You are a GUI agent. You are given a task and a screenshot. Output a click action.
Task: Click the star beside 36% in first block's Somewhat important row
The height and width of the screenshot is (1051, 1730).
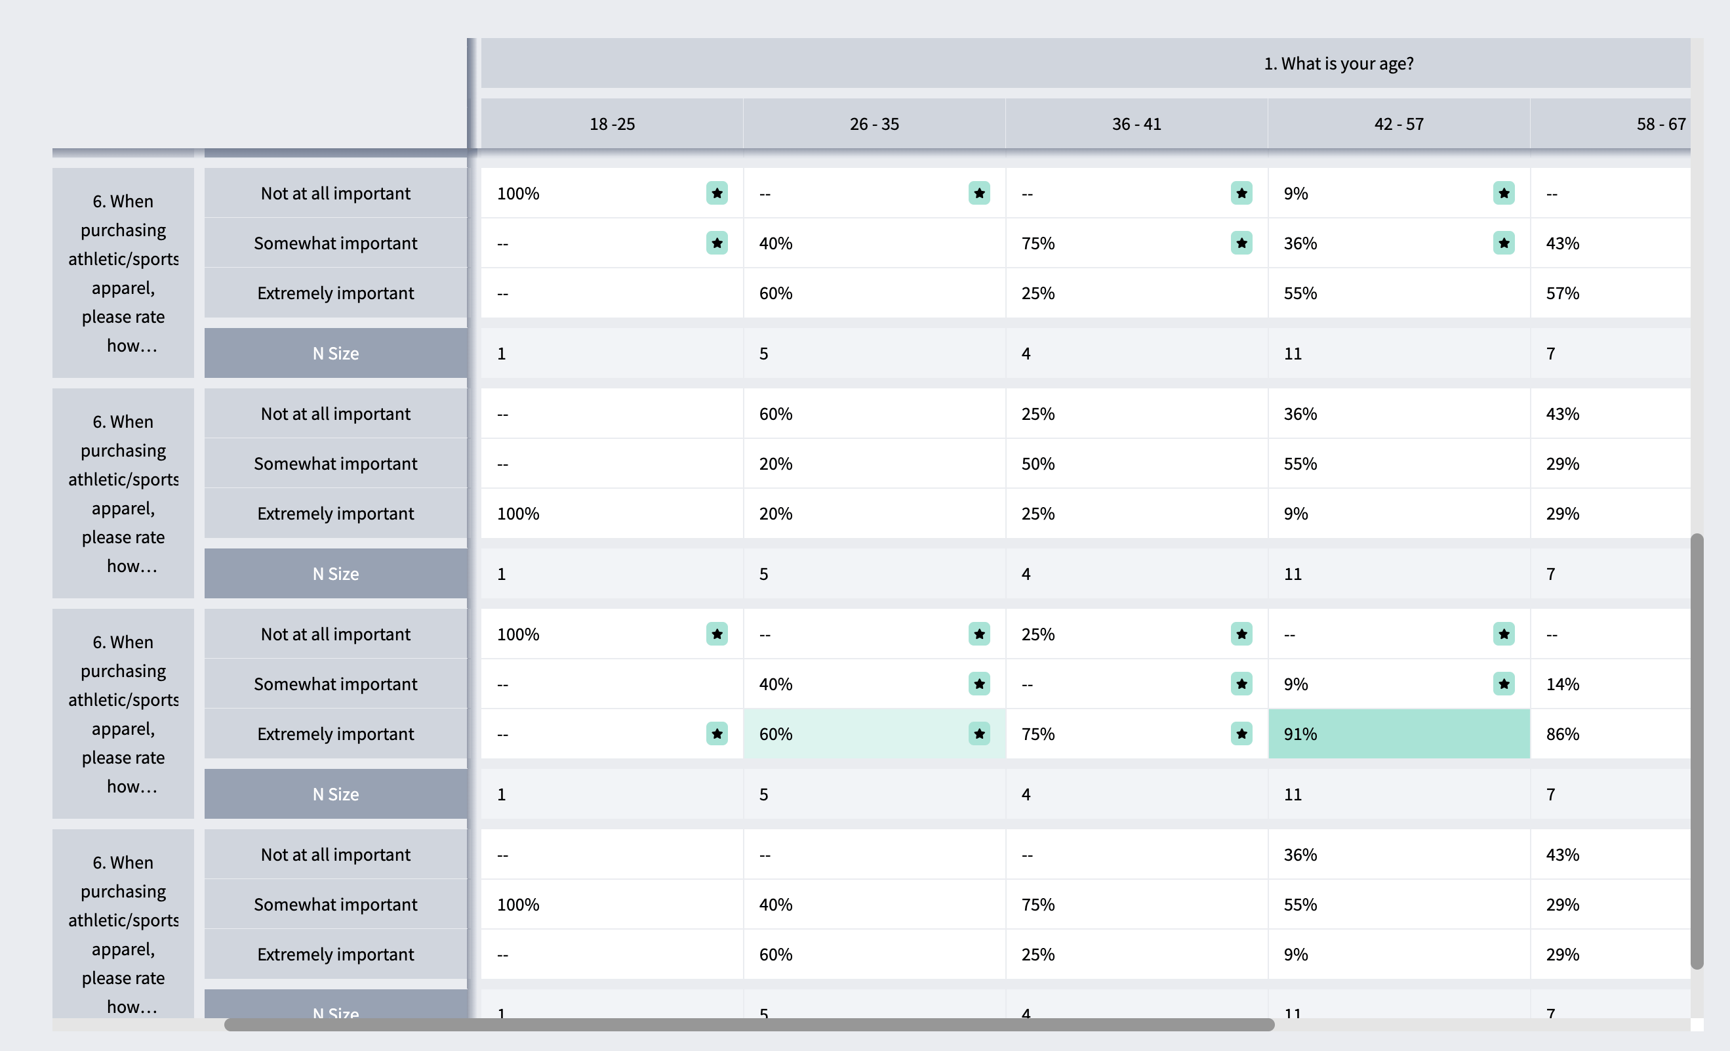click(x=1504, y=243)
